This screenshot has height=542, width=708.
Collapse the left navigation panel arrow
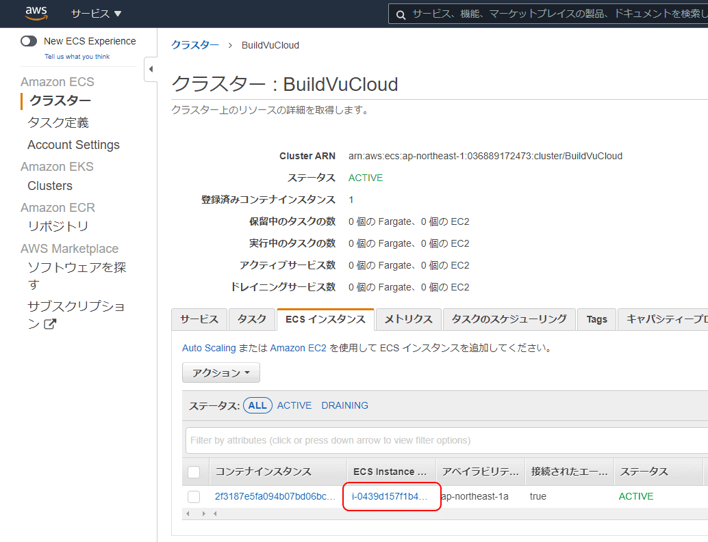(x=151, y=69)
